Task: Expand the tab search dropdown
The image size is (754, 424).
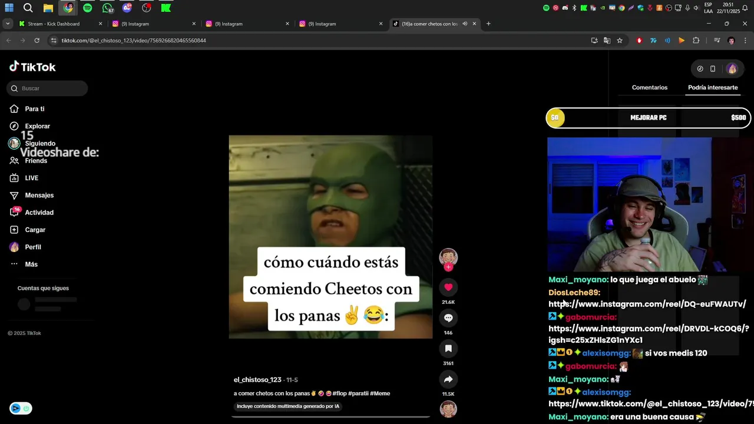Action: 8,24
